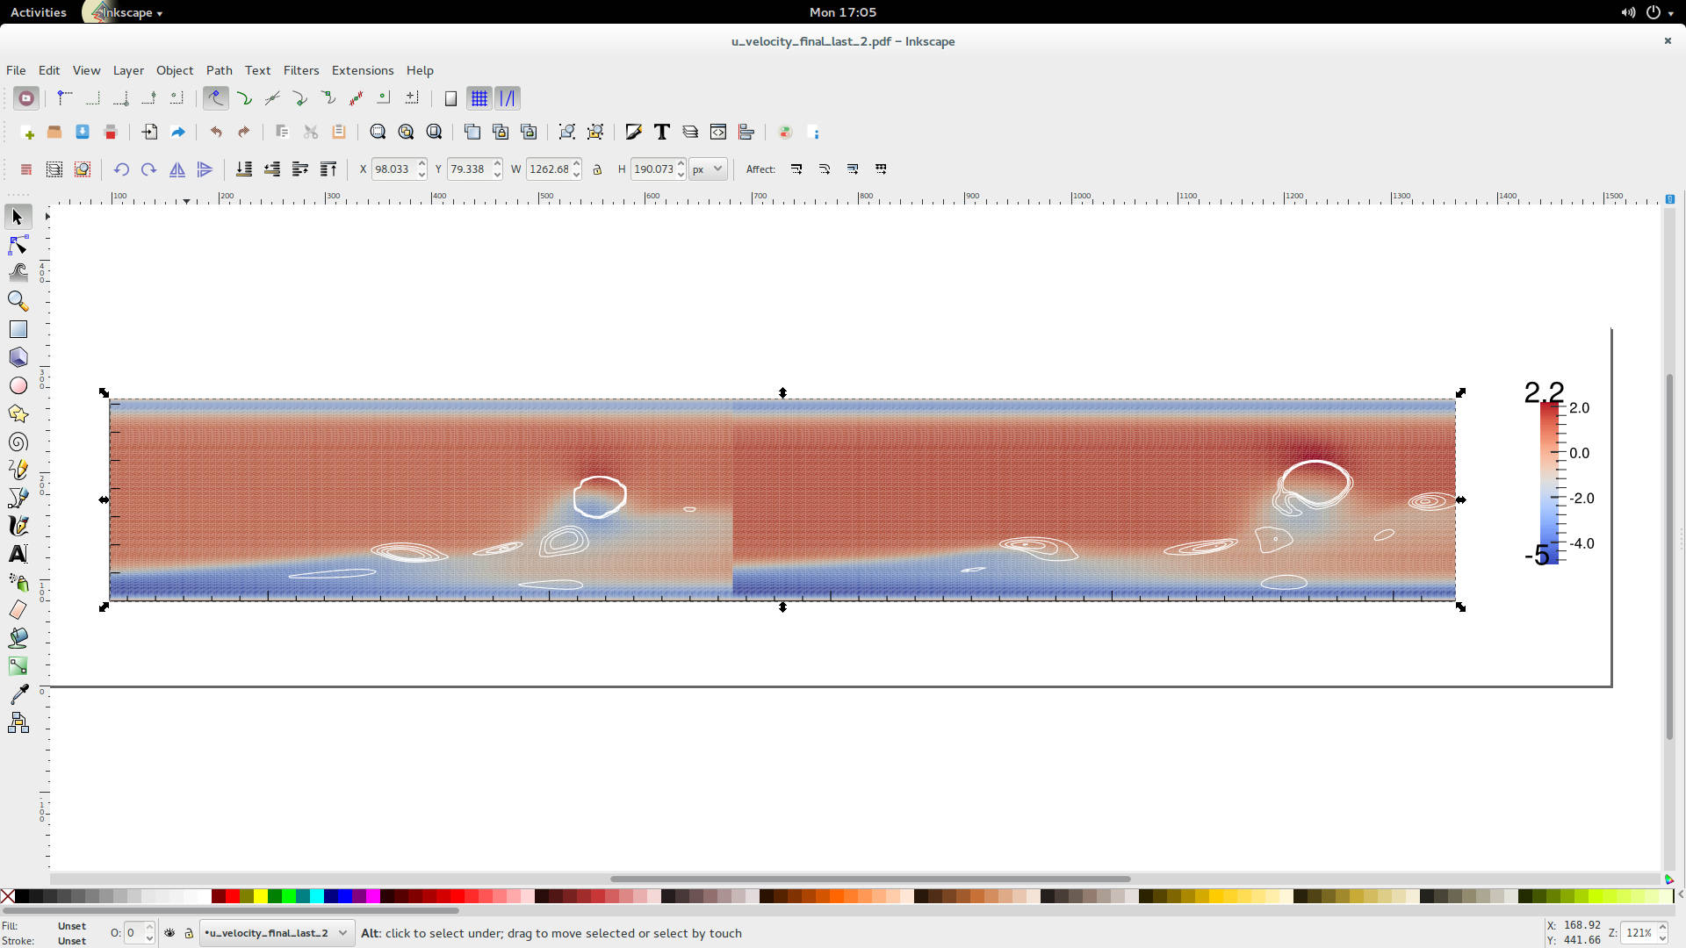Screen dimensions: 1686x948
Task: Toggle the width/height lock ratio
Action: pyautogui.click(x=598, y=169)
